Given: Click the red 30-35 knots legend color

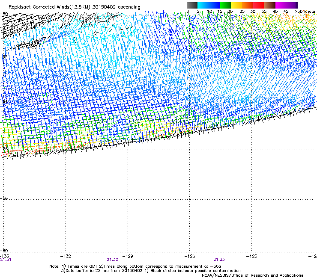Looking at the screenshot, I should click(x=259, y=5).
